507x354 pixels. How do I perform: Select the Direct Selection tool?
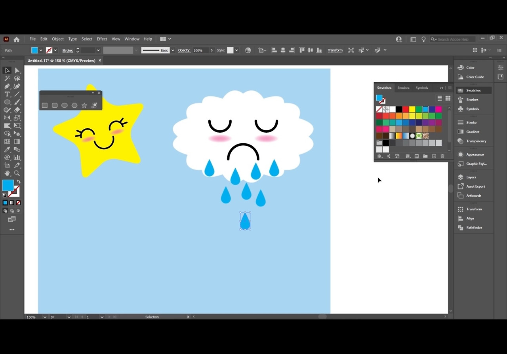point(17,70)
